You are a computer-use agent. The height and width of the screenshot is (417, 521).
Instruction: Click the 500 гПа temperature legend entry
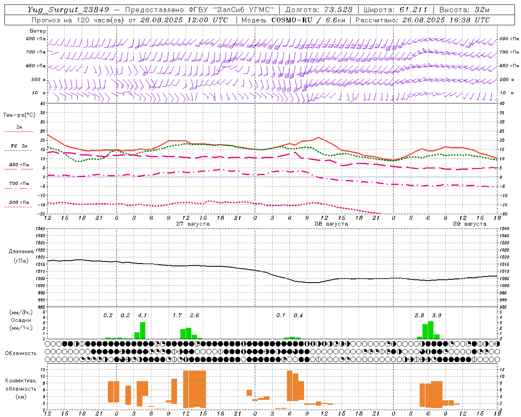pos(19,204)
